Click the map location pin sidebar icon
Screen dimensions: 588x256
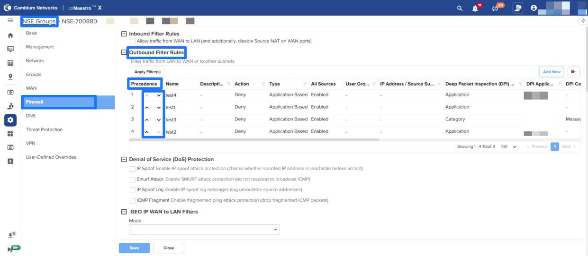point(10,77)
